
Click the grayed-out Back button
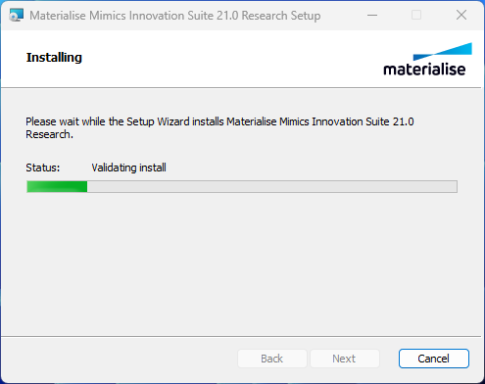[x=272, y=359]
